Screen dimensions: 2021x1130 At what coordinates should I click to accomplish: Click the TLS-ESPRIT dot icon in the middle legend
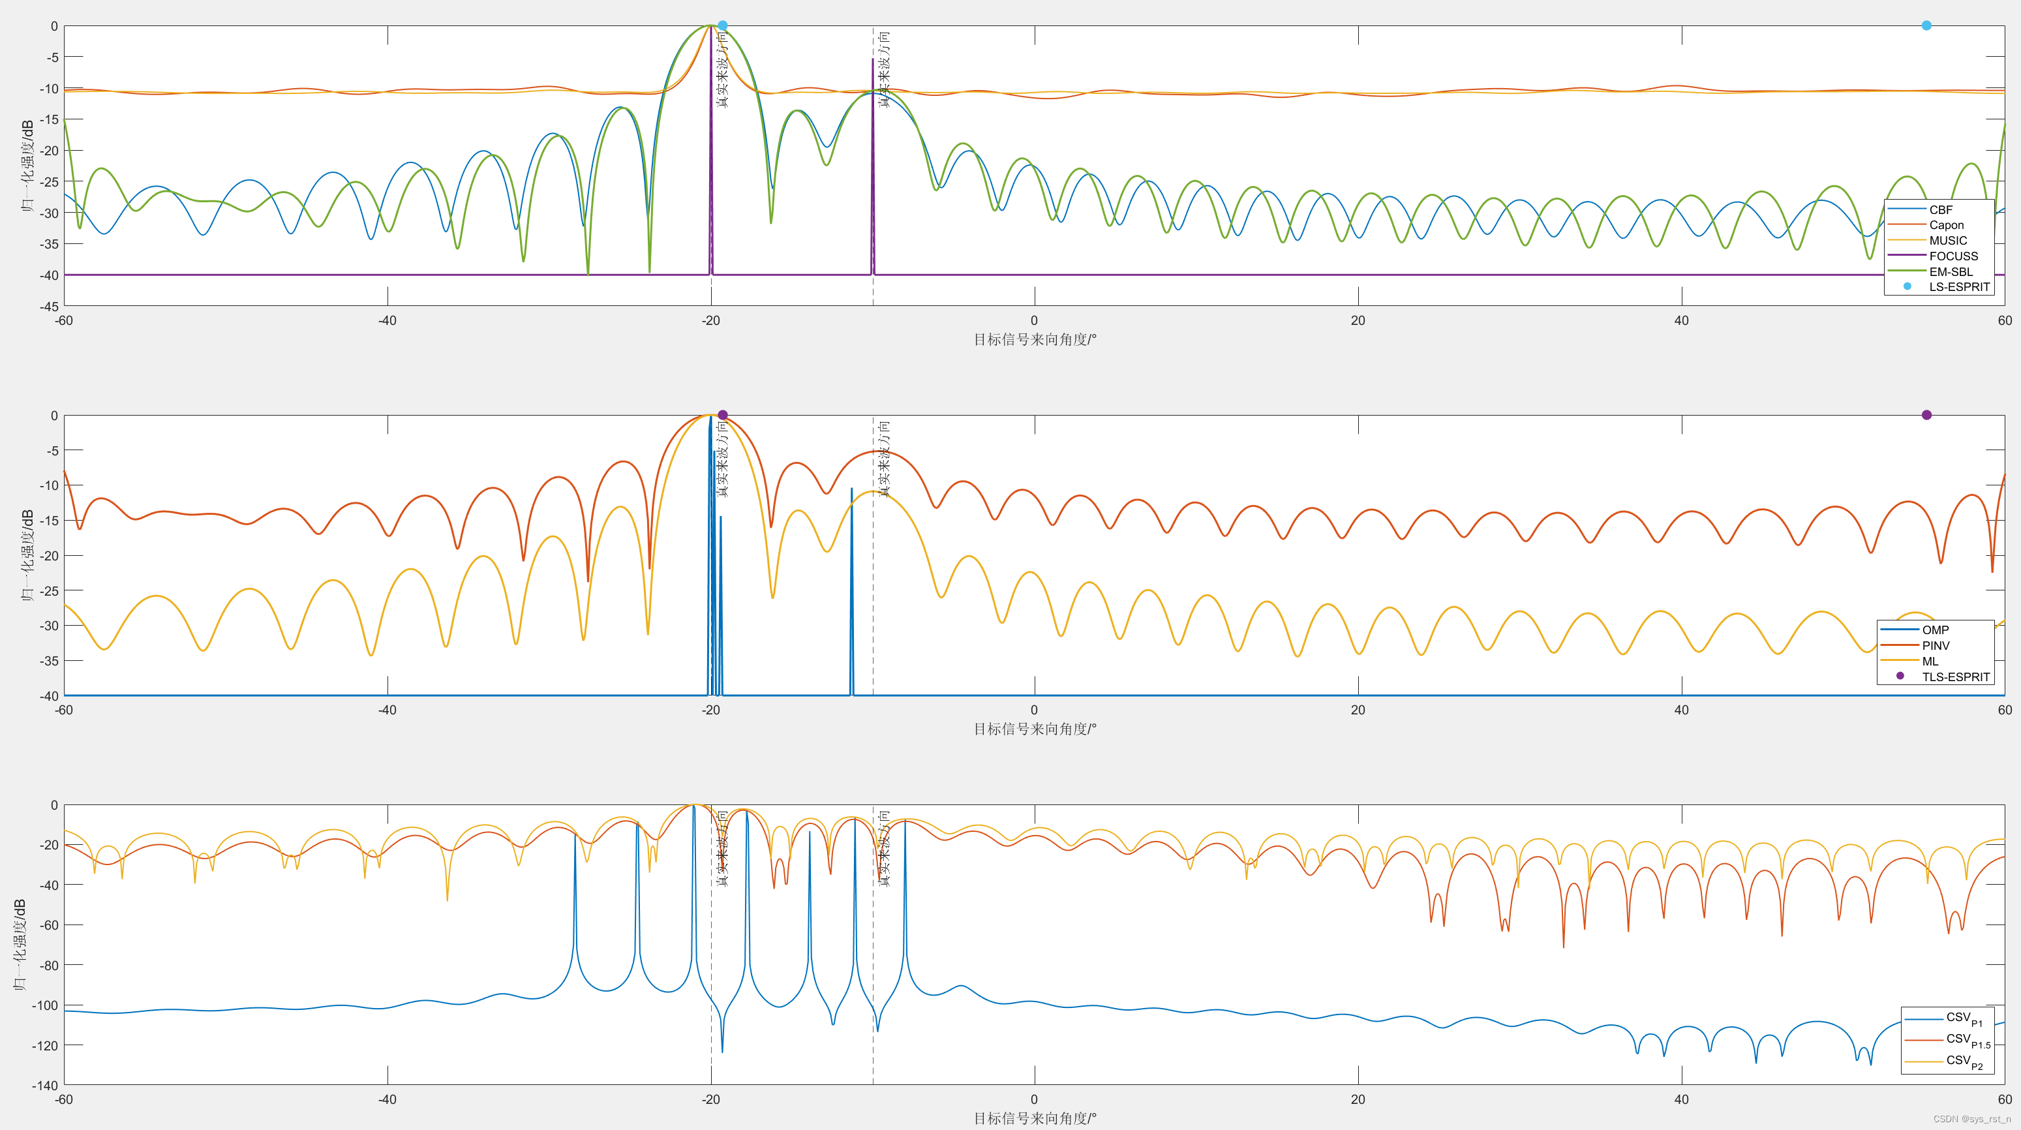1900,676
